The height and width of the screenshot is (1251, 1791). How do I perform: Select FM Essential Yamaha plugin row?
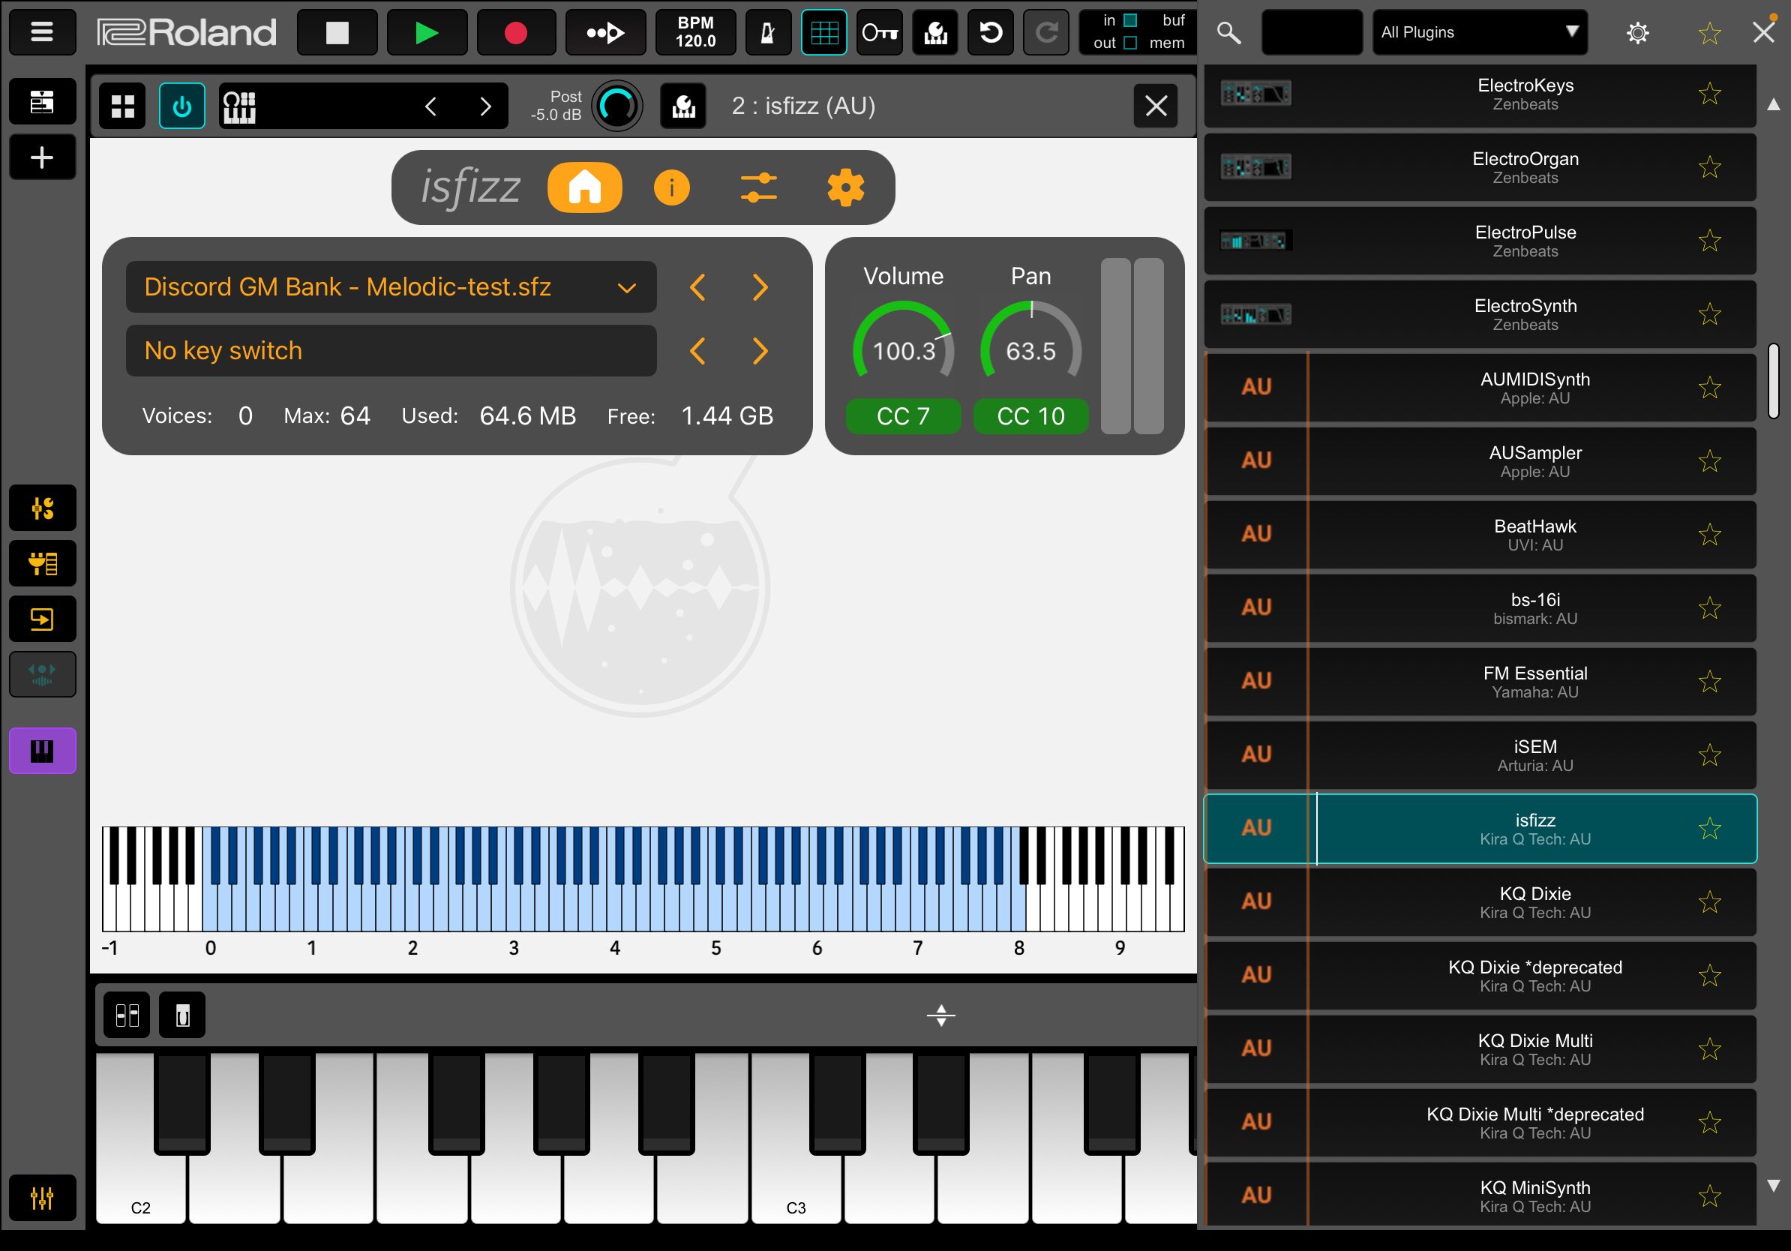1480,682
